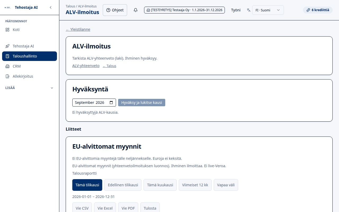Open CRM in the sidebar

(29, 66)
